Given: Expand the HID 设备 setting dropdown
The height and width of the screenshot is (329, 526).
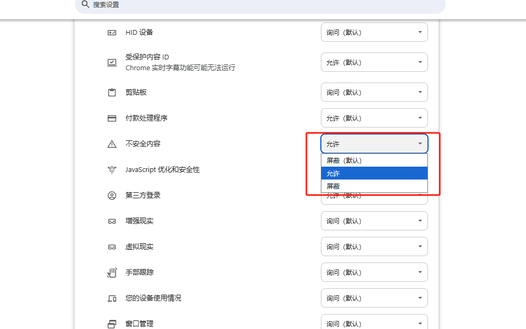Looking at the screenshot, I should [374, 32].
